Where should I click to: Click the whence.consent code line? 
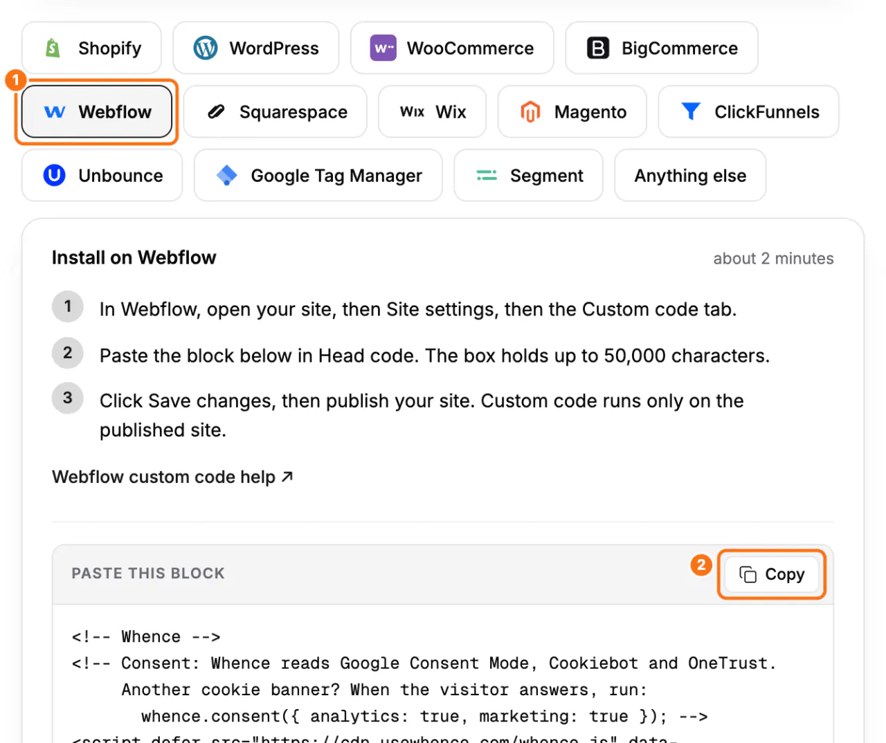coord(424,716)
